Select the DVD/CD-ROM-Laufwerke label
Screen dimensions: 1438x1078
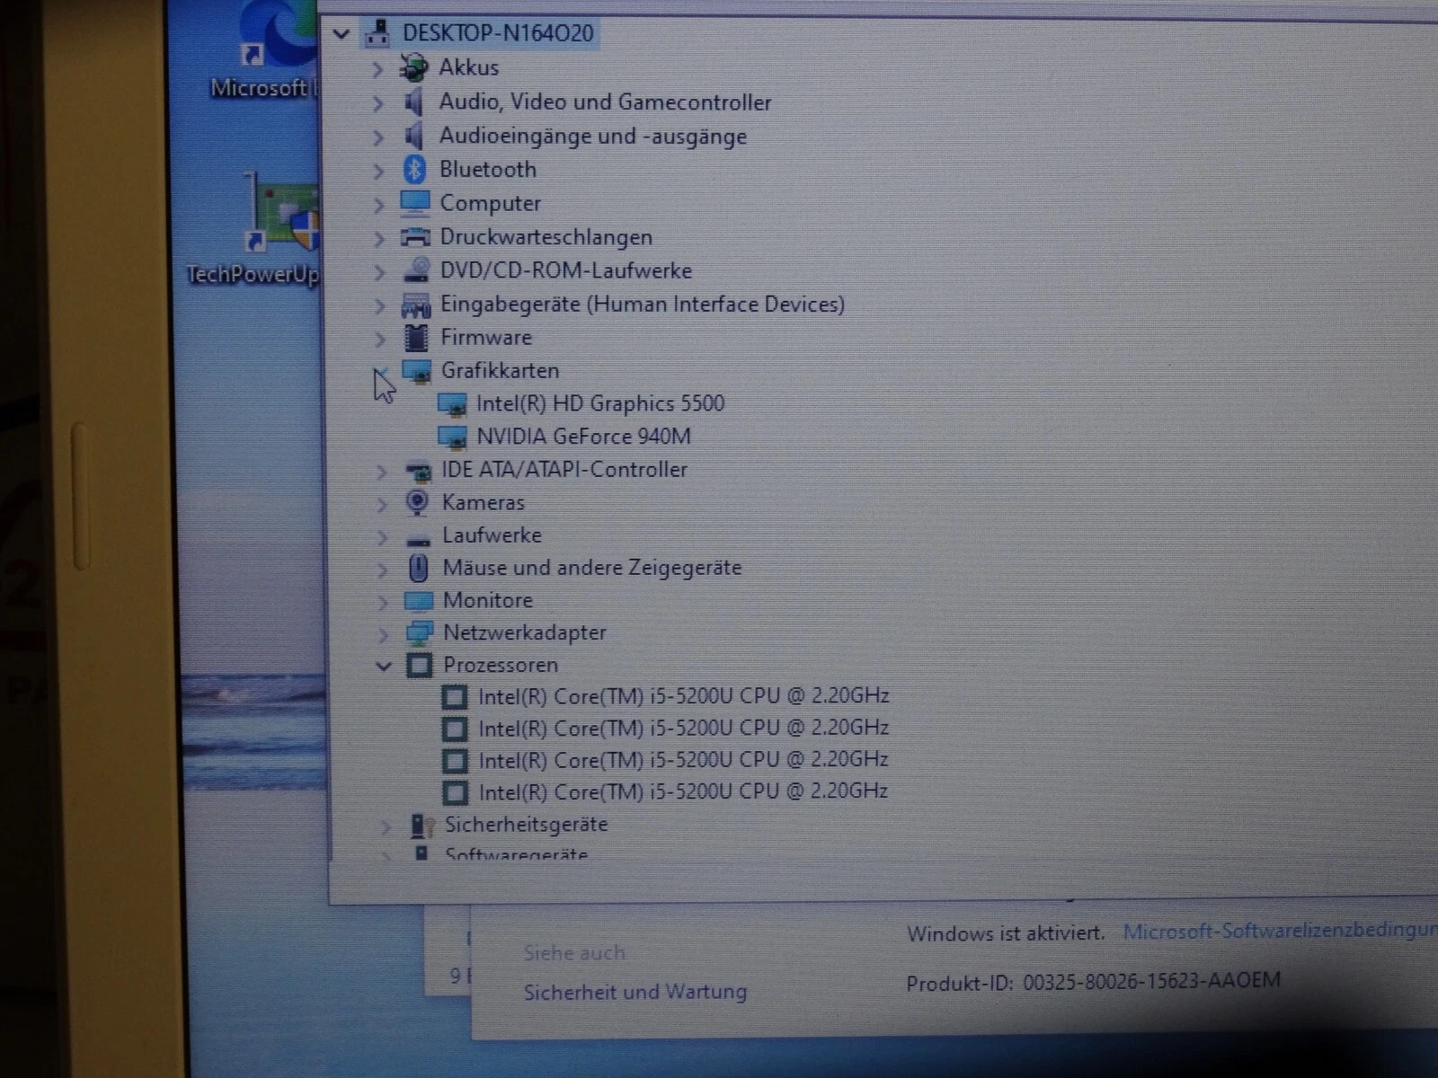[566, 270]
